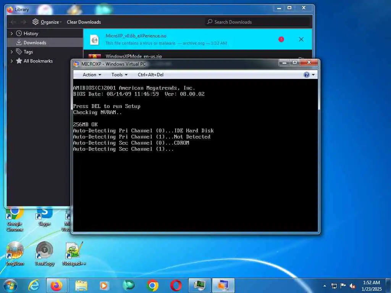Click inside the MICROXP virtual machine screen
391x293 pixels.
click(195, 156)
